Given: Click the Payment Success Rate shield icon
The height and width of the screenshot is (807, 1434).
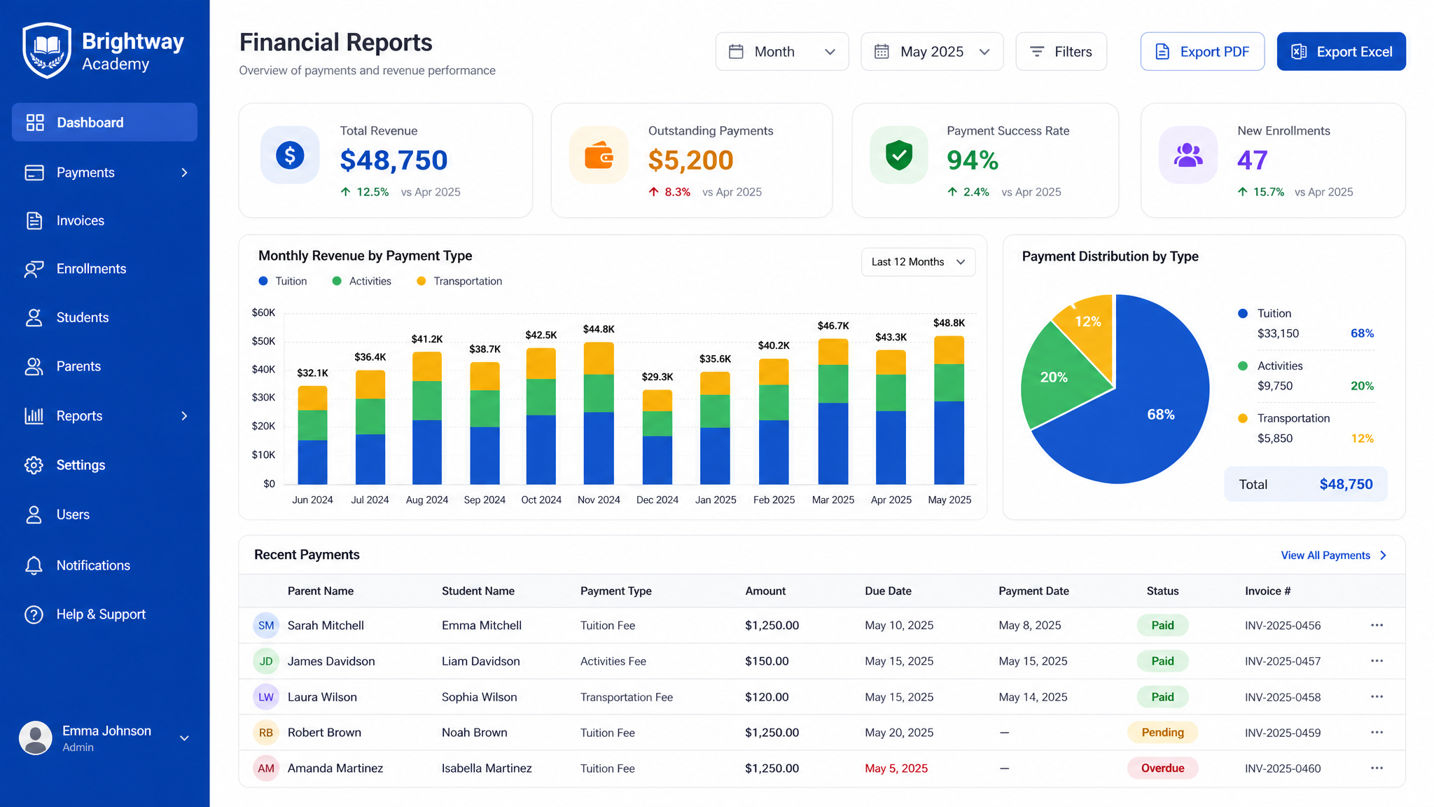Looking at the screenshot, I should coord(899,155).
